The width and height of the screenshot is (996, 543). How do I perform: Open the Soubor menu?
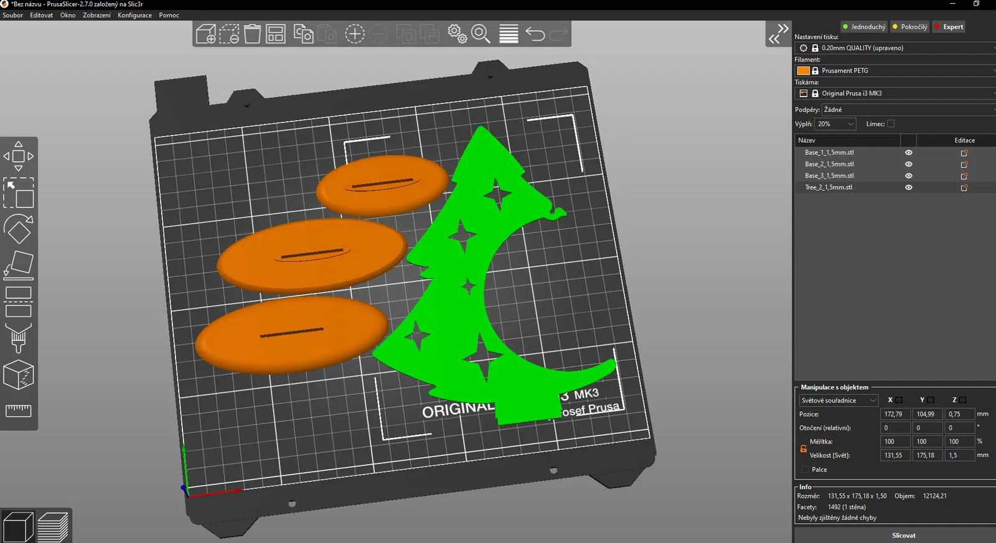coord(12,15)
